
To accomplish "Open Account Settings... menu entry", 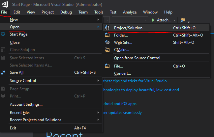I will [x=51, y=104].
